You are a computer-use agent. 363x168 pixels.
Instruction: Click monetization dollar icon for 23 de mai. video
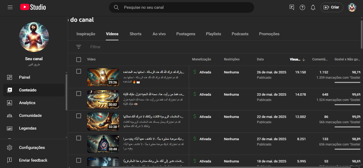tap(195, 94)
